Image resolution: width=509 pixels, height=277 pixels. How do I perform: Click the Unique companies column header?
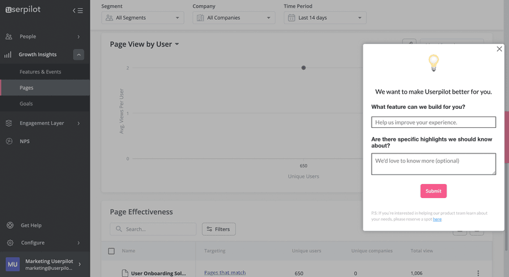pyautogui.click(x=372, y=251)
